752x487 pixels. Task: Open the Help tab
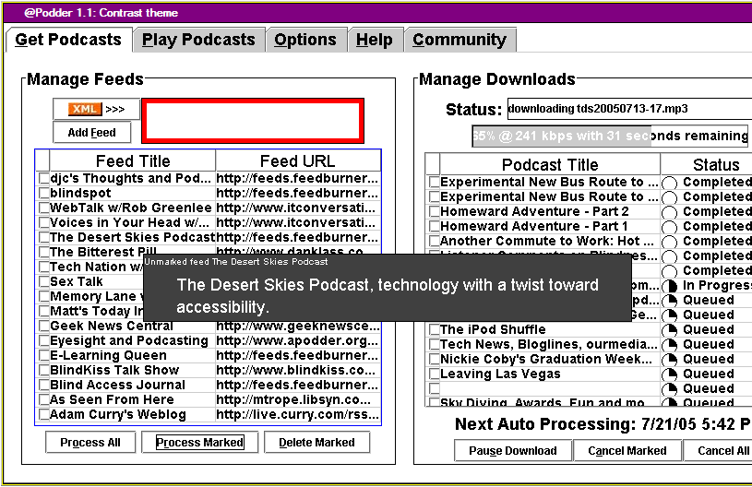(x=374, y=40)
